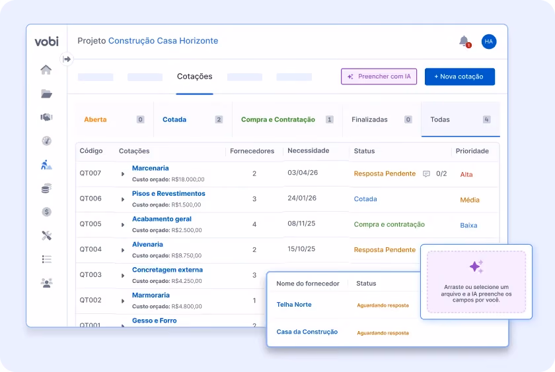Select the coins stack icon
Screen dimensions: 555x372
(46, 188)
